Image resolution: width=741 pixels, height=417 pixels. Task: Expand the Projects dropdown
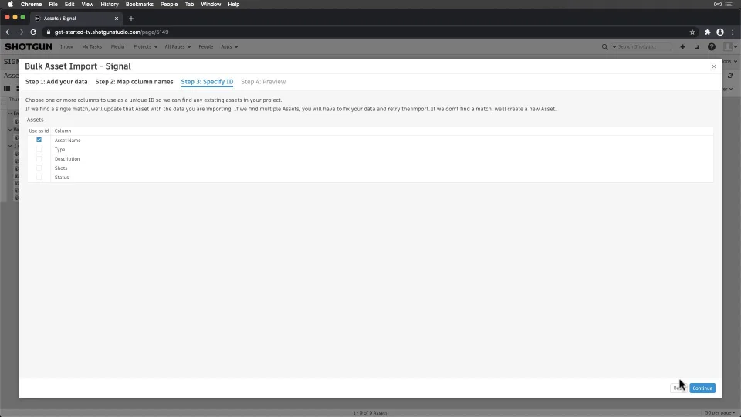coord(146,47)
